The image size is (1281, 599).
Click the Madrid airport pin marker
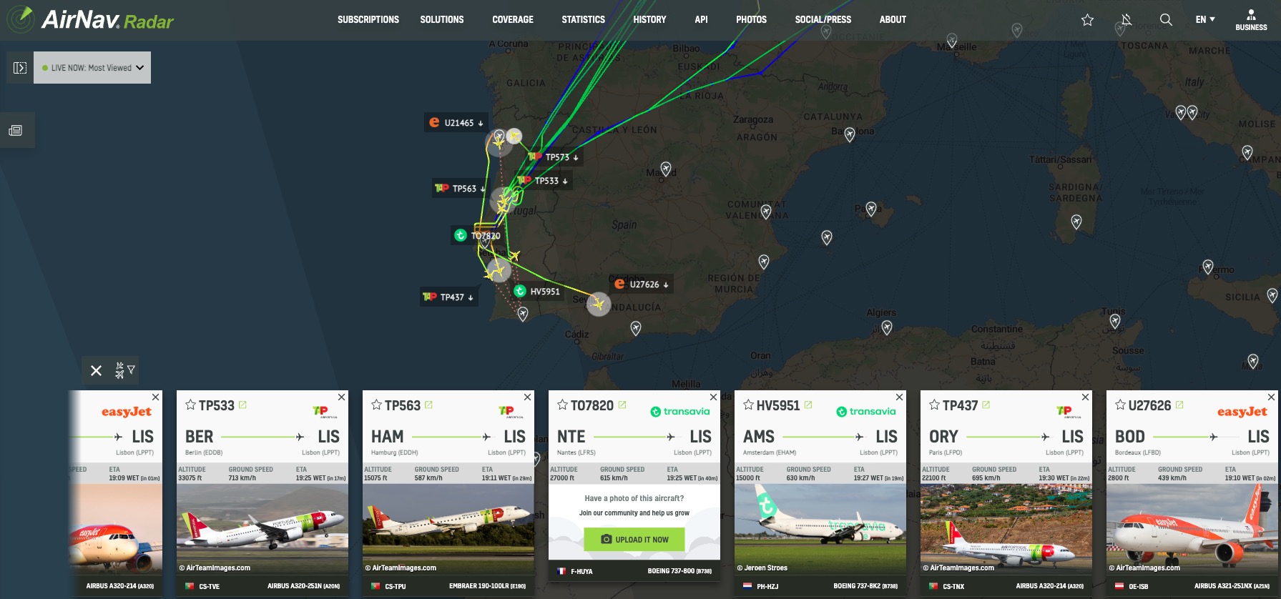tap(666, 169)
